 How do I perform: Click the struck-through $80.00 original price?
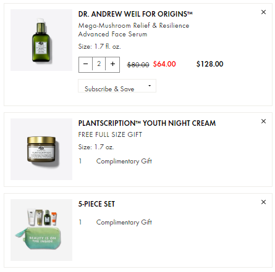tap(138, 65)
